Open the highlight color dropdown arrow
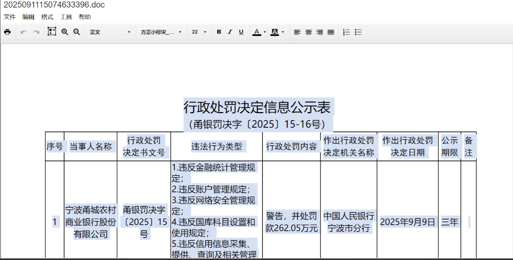This screenshot has width=513, height=260. point(283,32)
